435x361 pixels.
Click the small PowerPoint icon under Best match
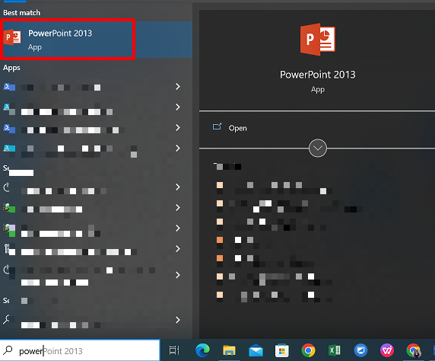tap(12, 37)
